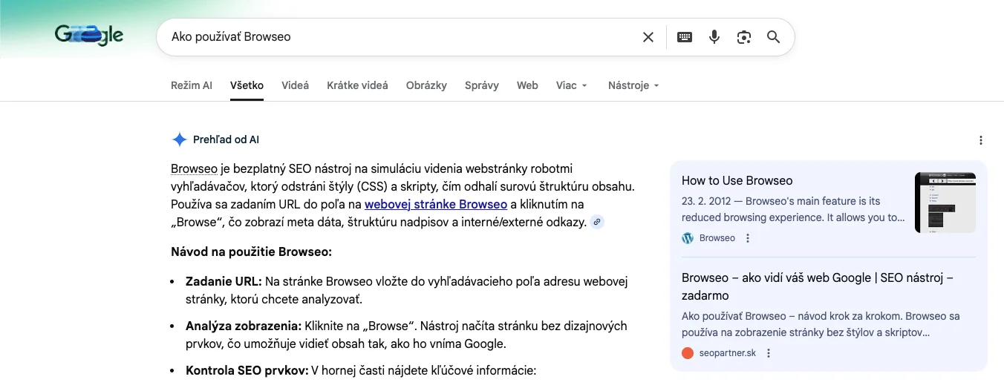This screenshot has width=1004, height=388.
Task: Open the on-screen keyboard input tool
Action: tap(685, 37)
